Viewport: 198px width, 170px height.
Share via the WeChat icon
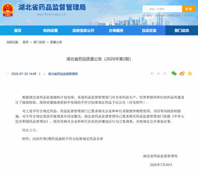174,73
